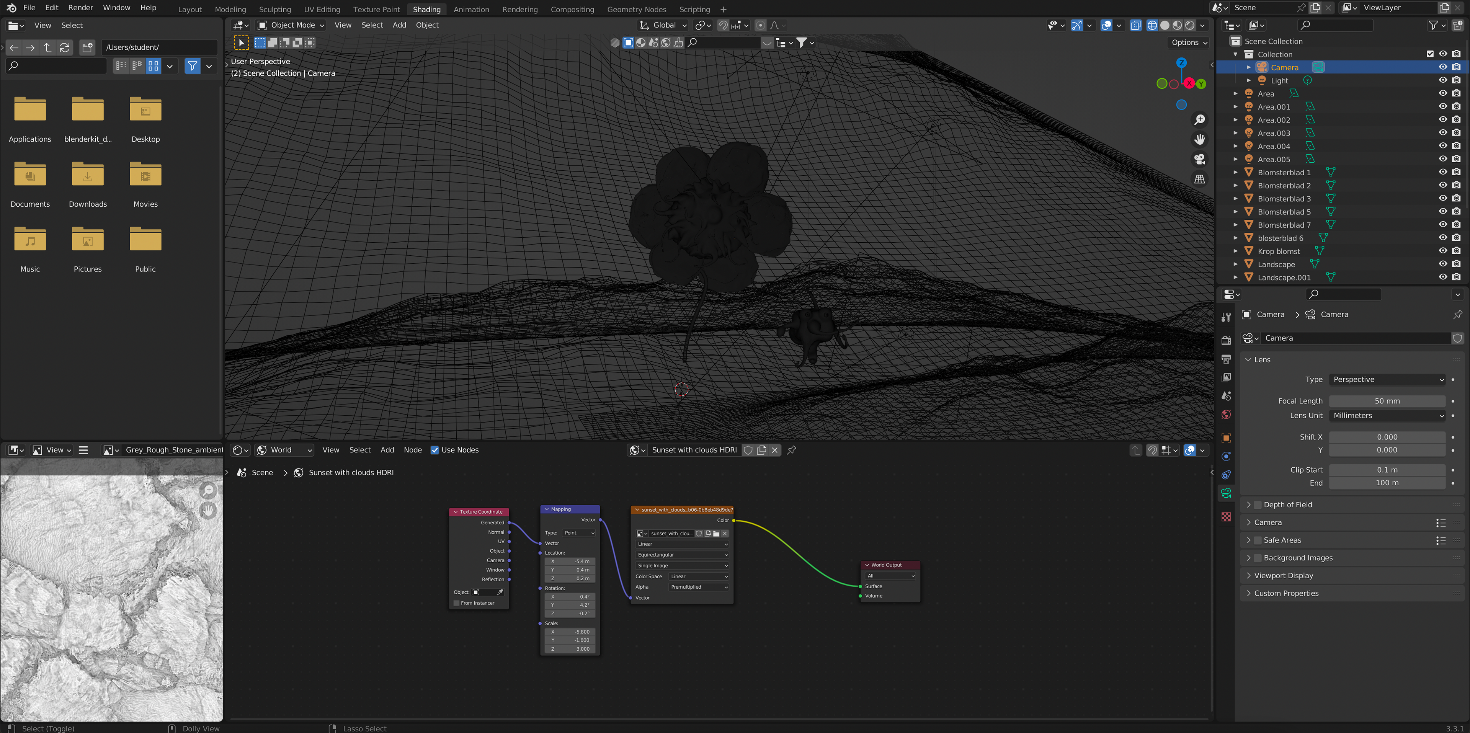Click the Scene breadcrumb in the node editor
The width and height of the screenshot is (1470, 733).
point(262,472)
